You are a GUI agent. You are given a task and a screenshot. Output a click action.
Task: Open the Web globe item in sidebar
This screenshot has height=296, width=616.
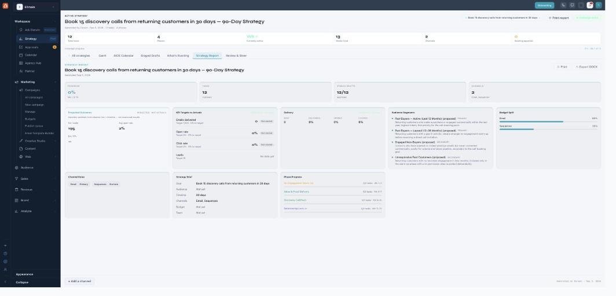(x=37, y=157)
